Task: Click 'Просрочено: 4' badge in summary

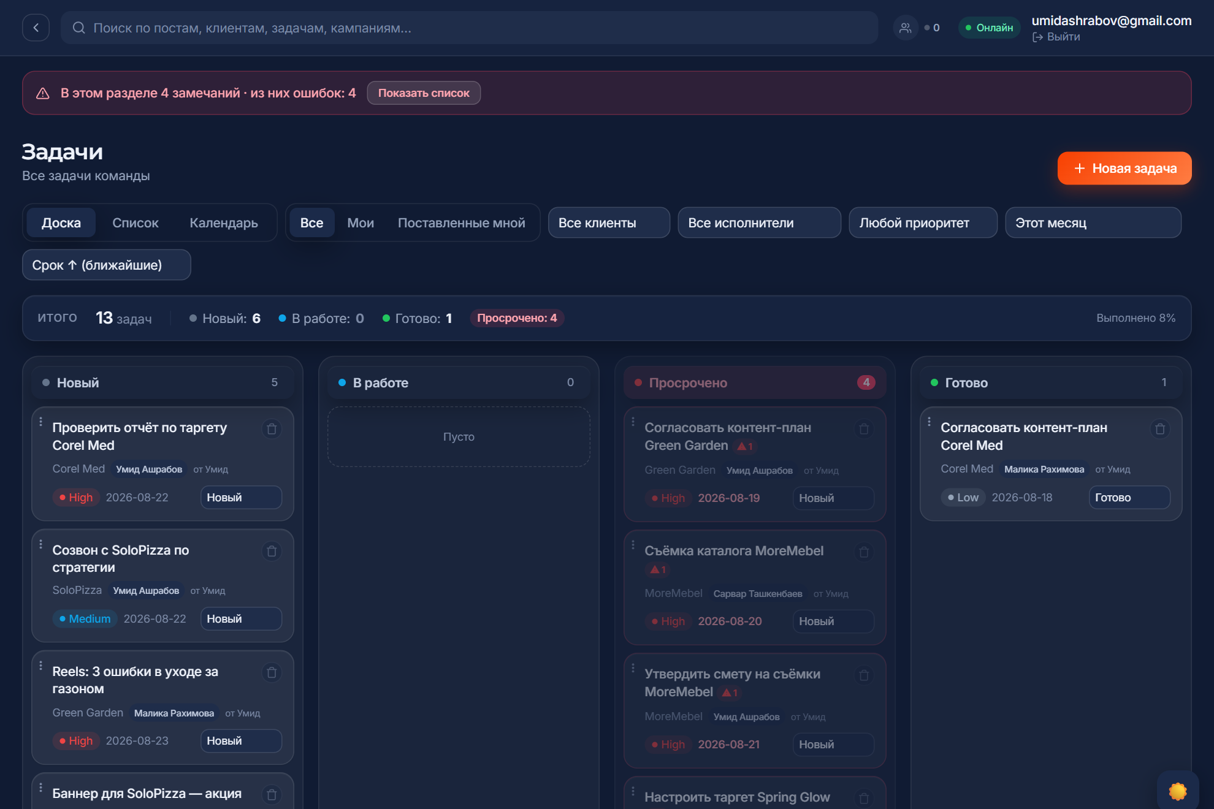Action: tap(517, 318)
